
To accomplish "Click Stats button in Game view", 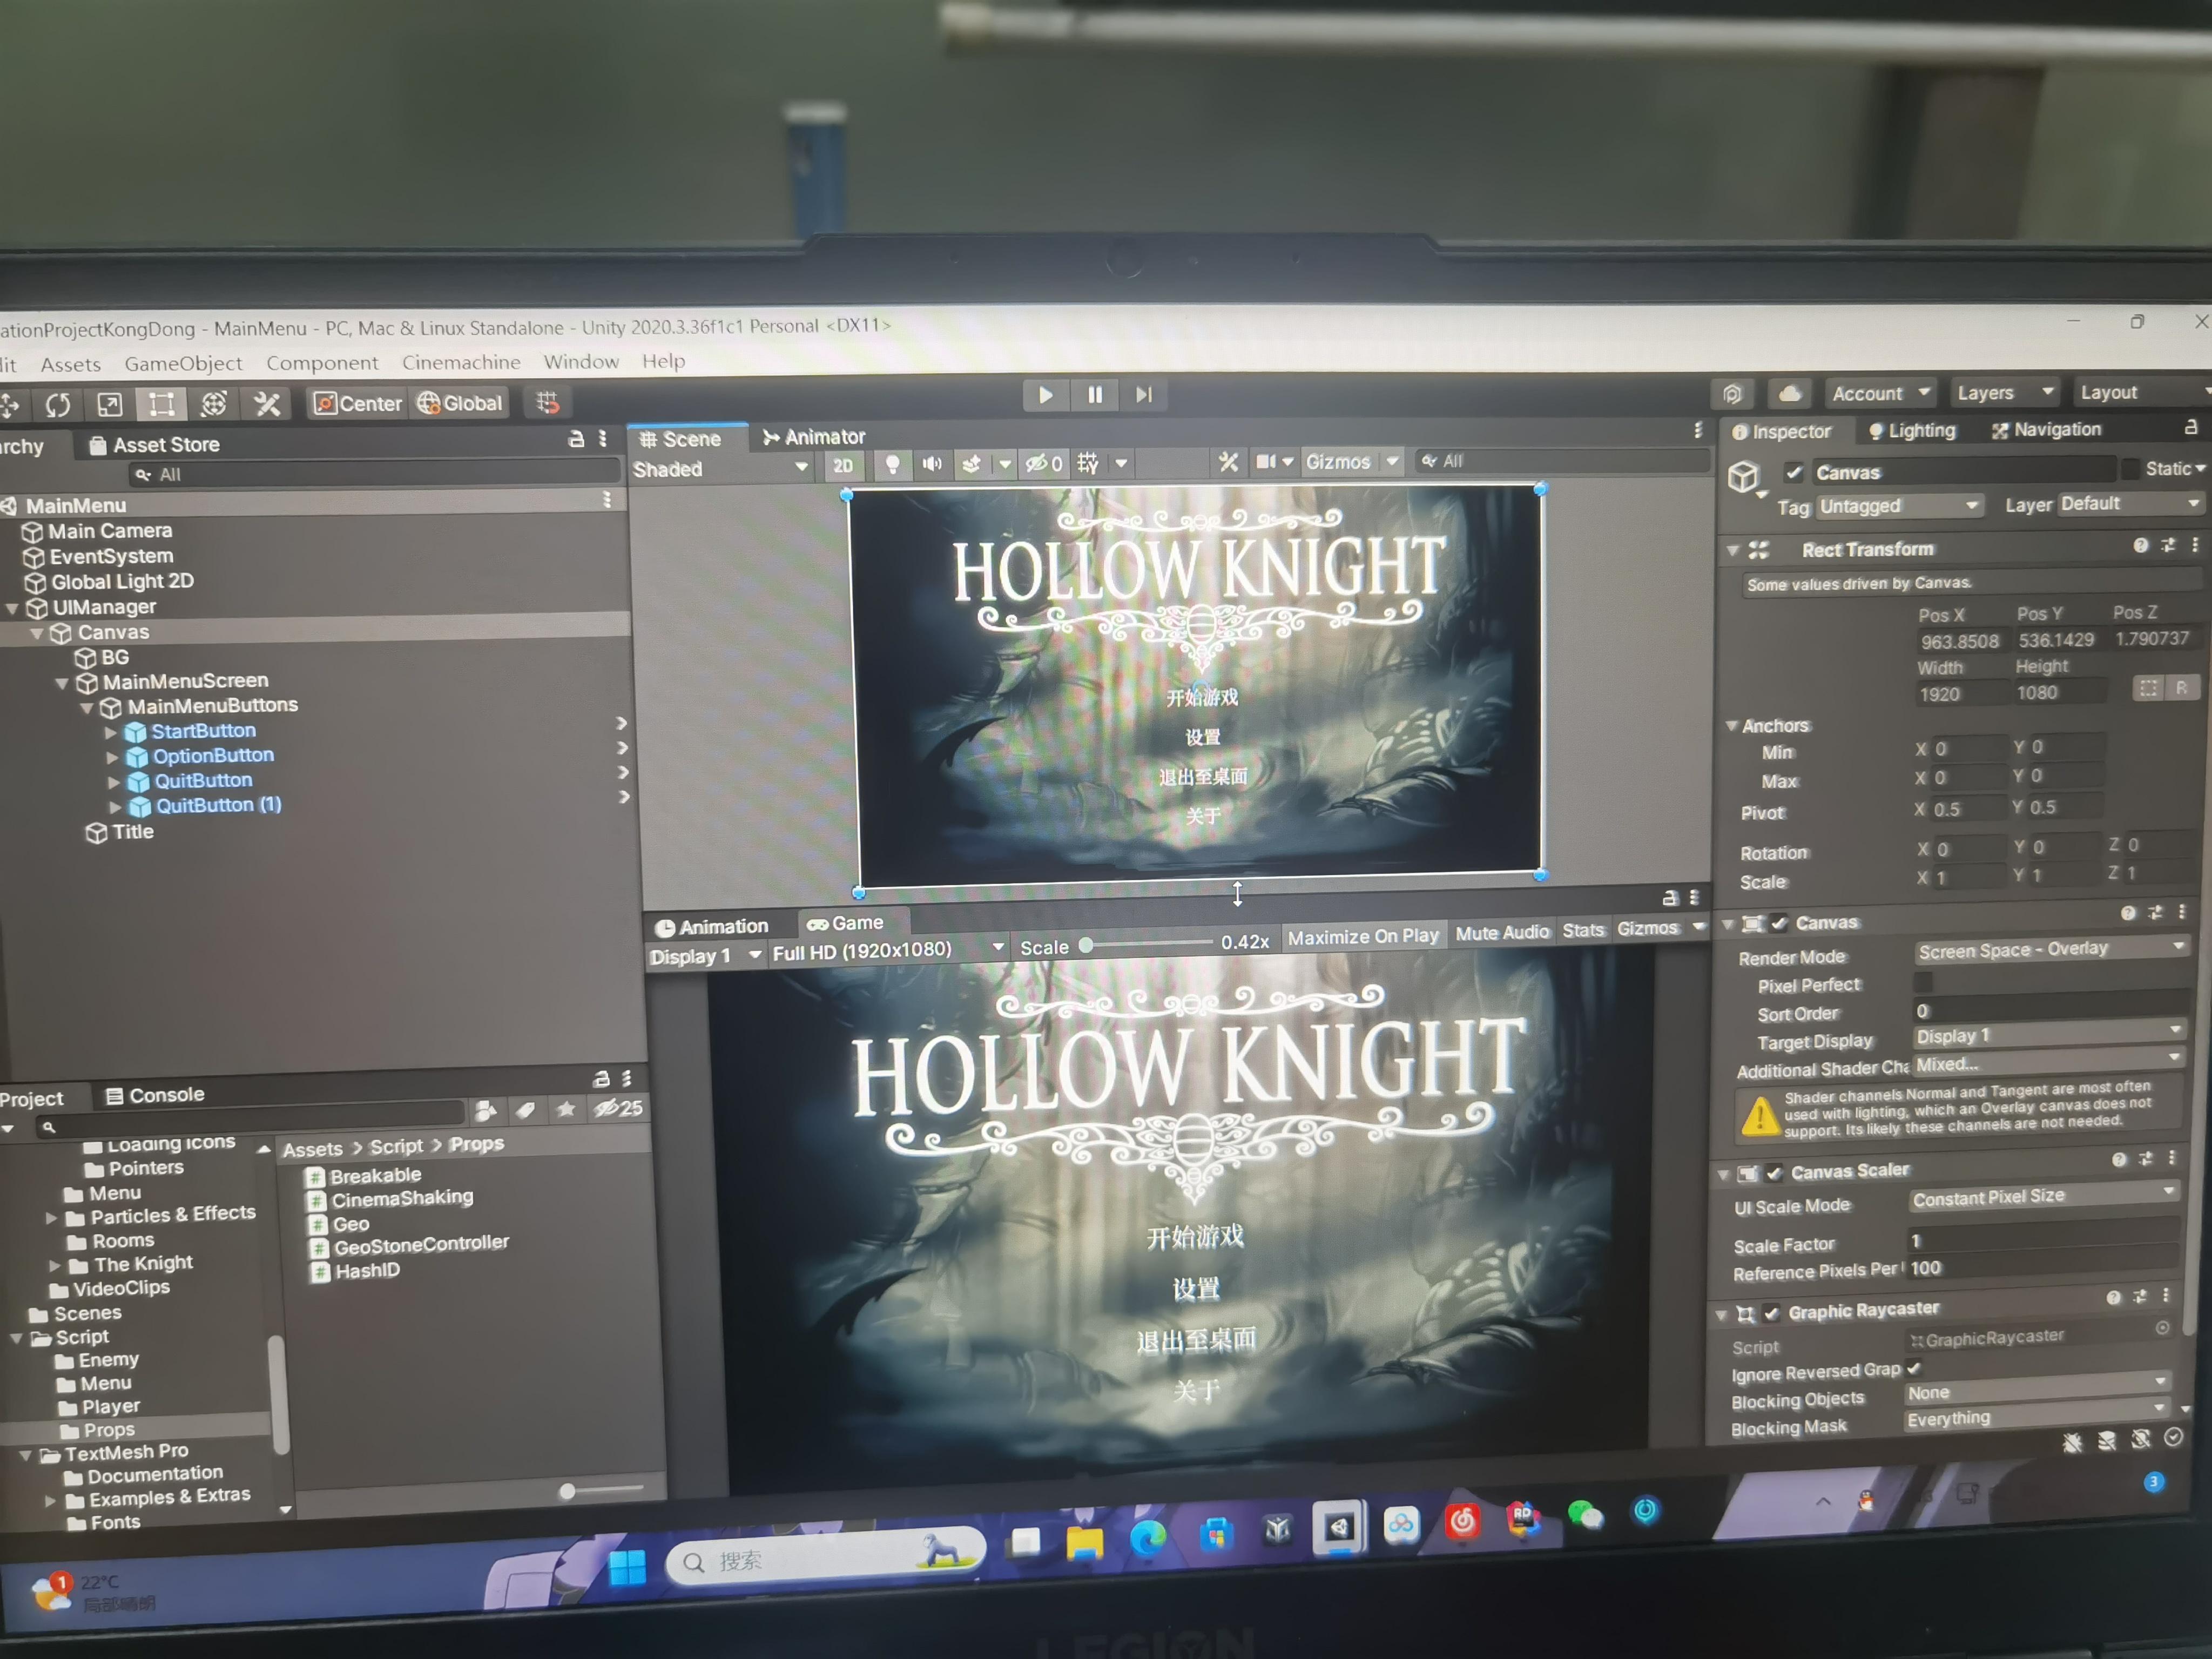I will pos(1583,931).
